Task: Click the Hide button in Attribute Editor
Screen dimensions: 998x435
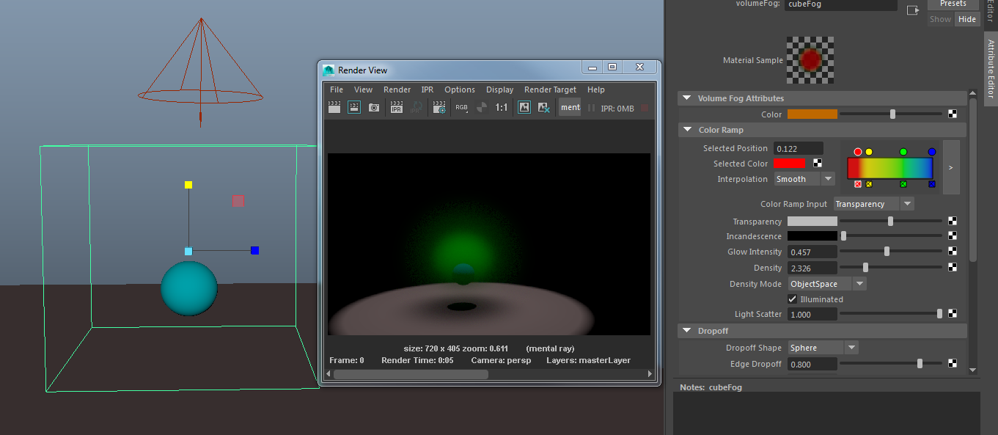Action: 967,19
